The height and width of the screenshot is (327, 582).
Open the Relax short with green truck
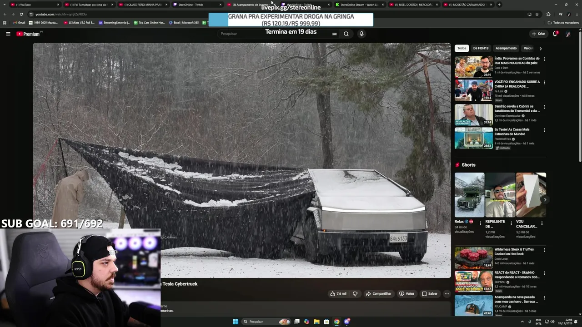click(x=469, y=195)
